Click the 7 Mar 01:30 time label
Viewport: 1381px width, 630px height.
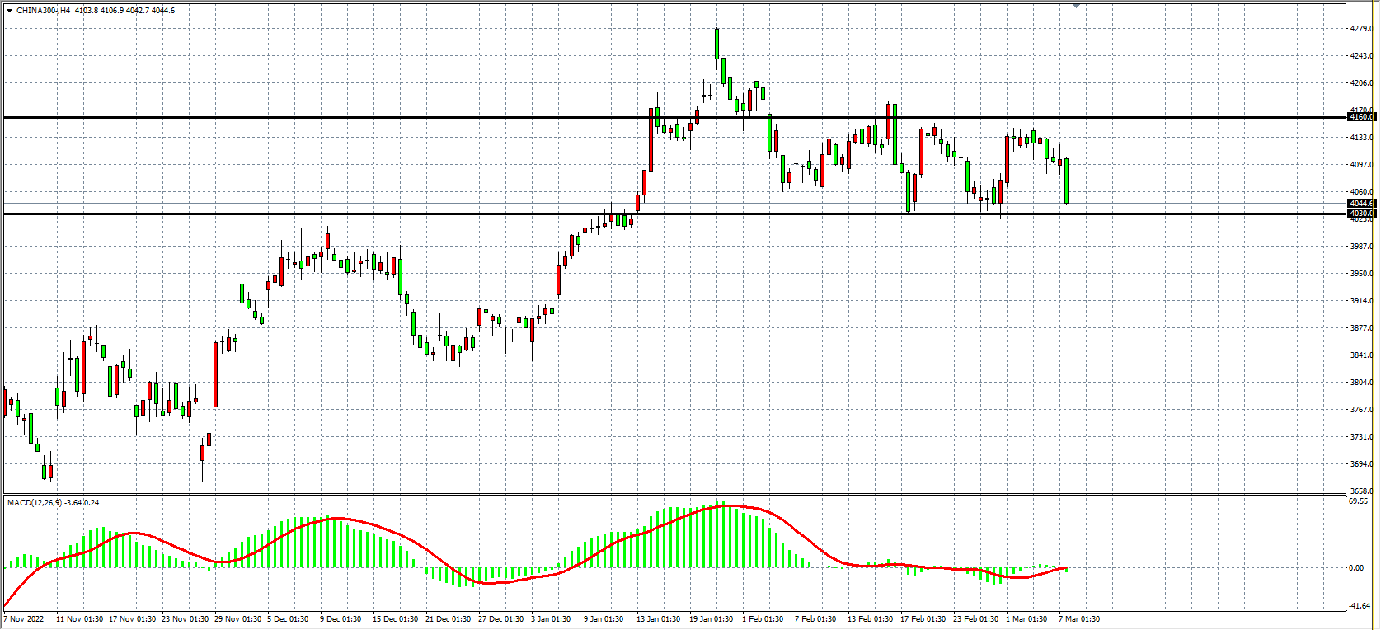click(1078, 619)
